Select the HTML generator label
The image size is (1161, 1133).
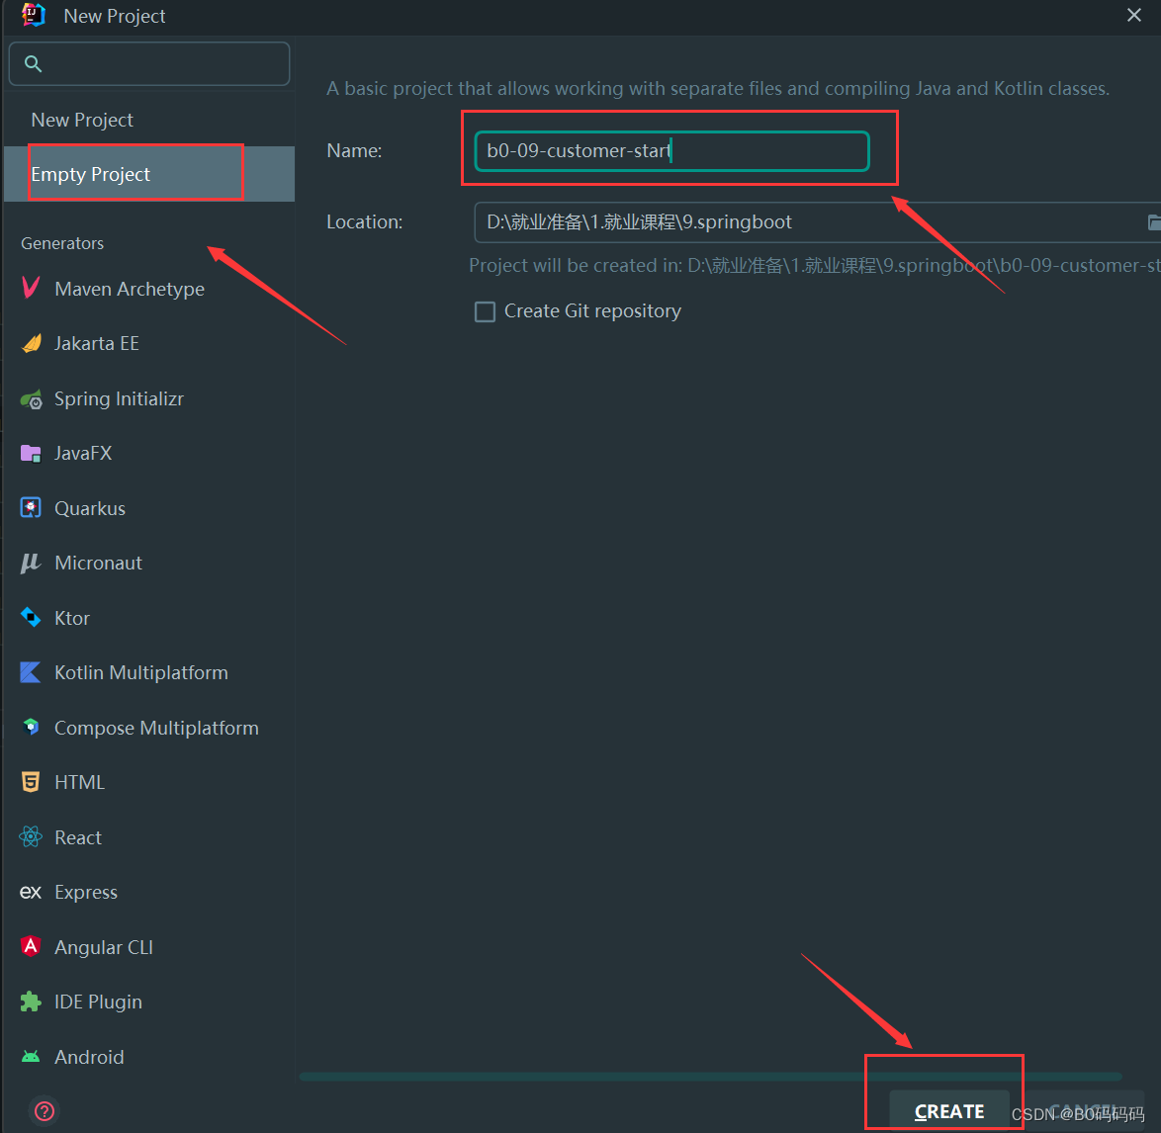pyautogui.click(x=80, y=782)
